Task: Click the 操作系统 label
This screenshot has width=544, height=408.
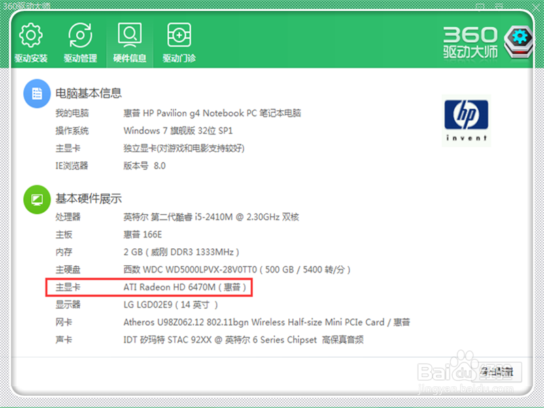Action: [x=72, y=131]
